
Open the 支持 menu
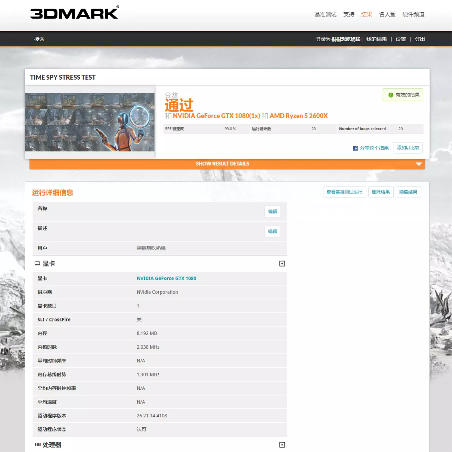click(x=349, y=14)
